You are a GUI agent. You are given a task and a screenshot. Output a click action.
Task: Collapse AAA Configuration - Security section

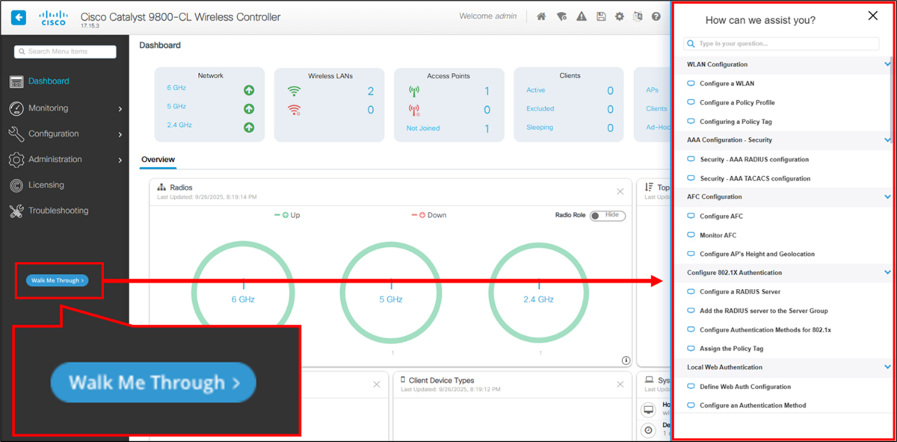coord(887,140)
